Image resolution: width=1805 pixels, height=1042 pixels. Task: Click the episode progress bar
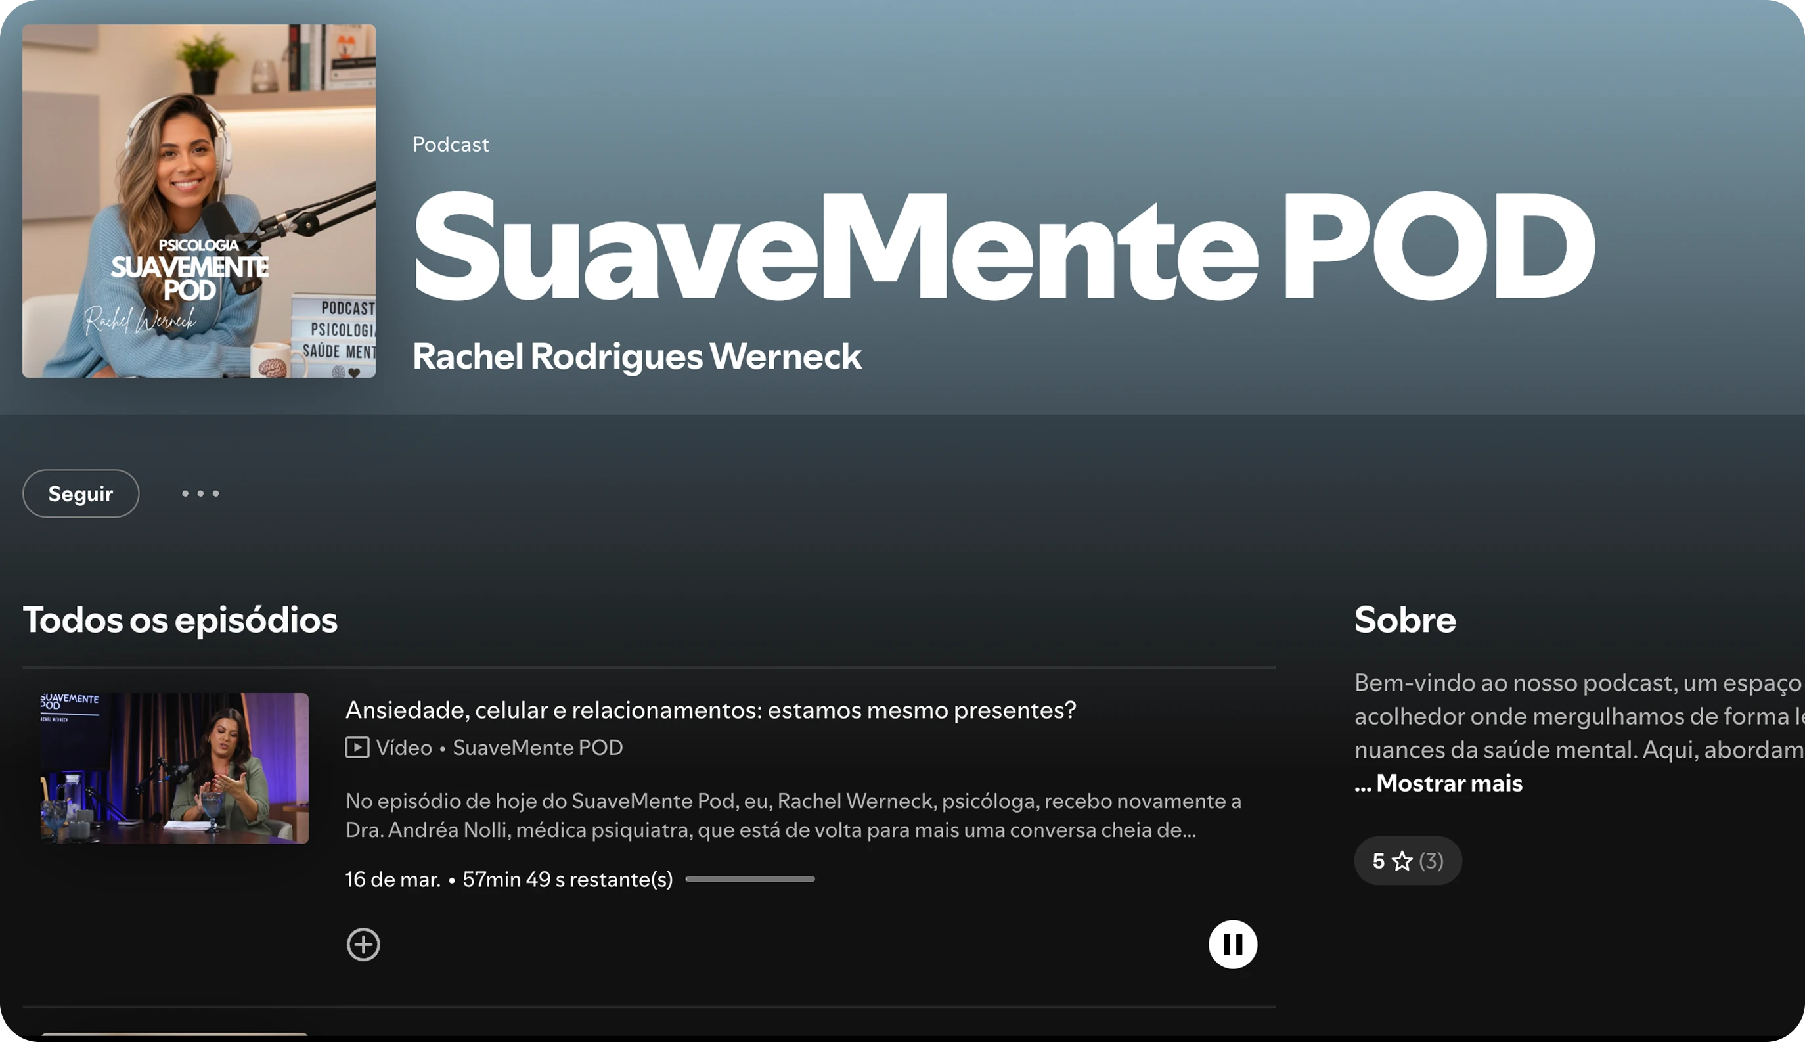(749, 879)
